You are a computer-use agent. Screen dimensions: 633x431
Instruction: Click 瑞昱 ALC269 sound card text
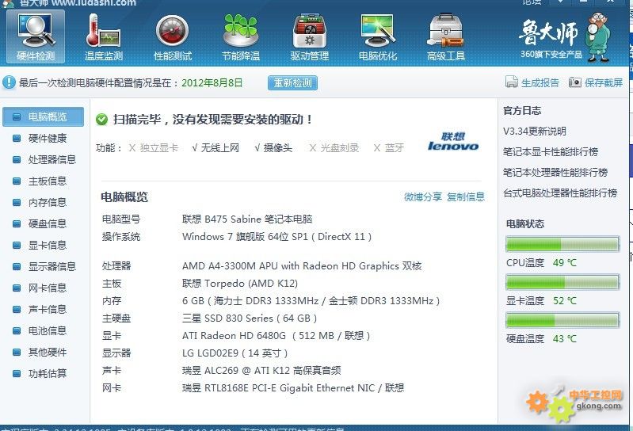[261, 371]
